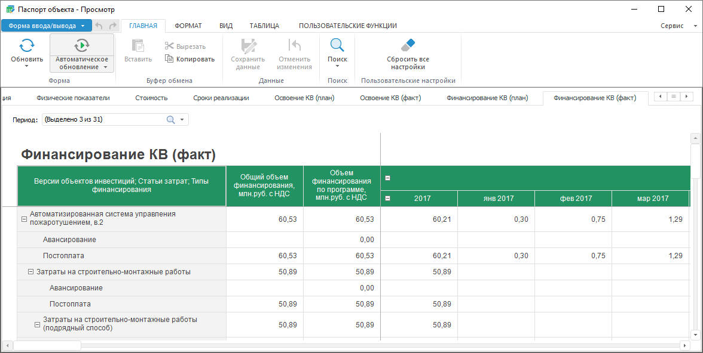
Task: Click Сбросить все настройки eraser icon
Action: click(408, 45)
